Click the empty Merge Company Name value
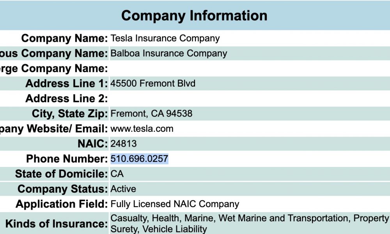This screenshot has height=234, width=390. [x=250, y=68]
